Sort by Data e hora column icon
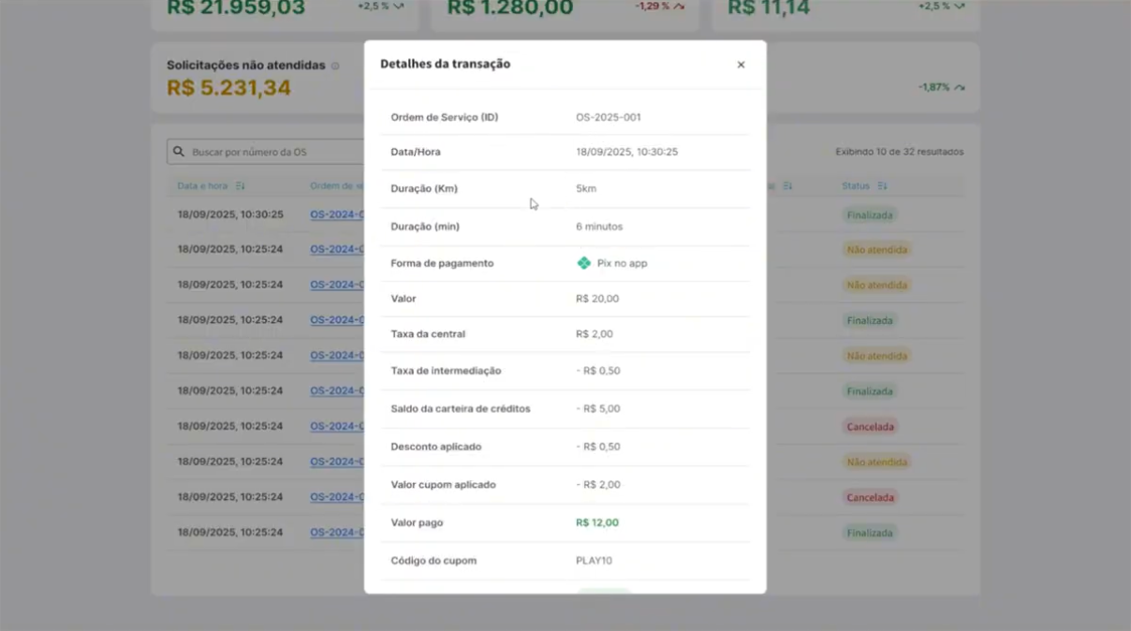 pyautogui.click(x=241, y=186)
